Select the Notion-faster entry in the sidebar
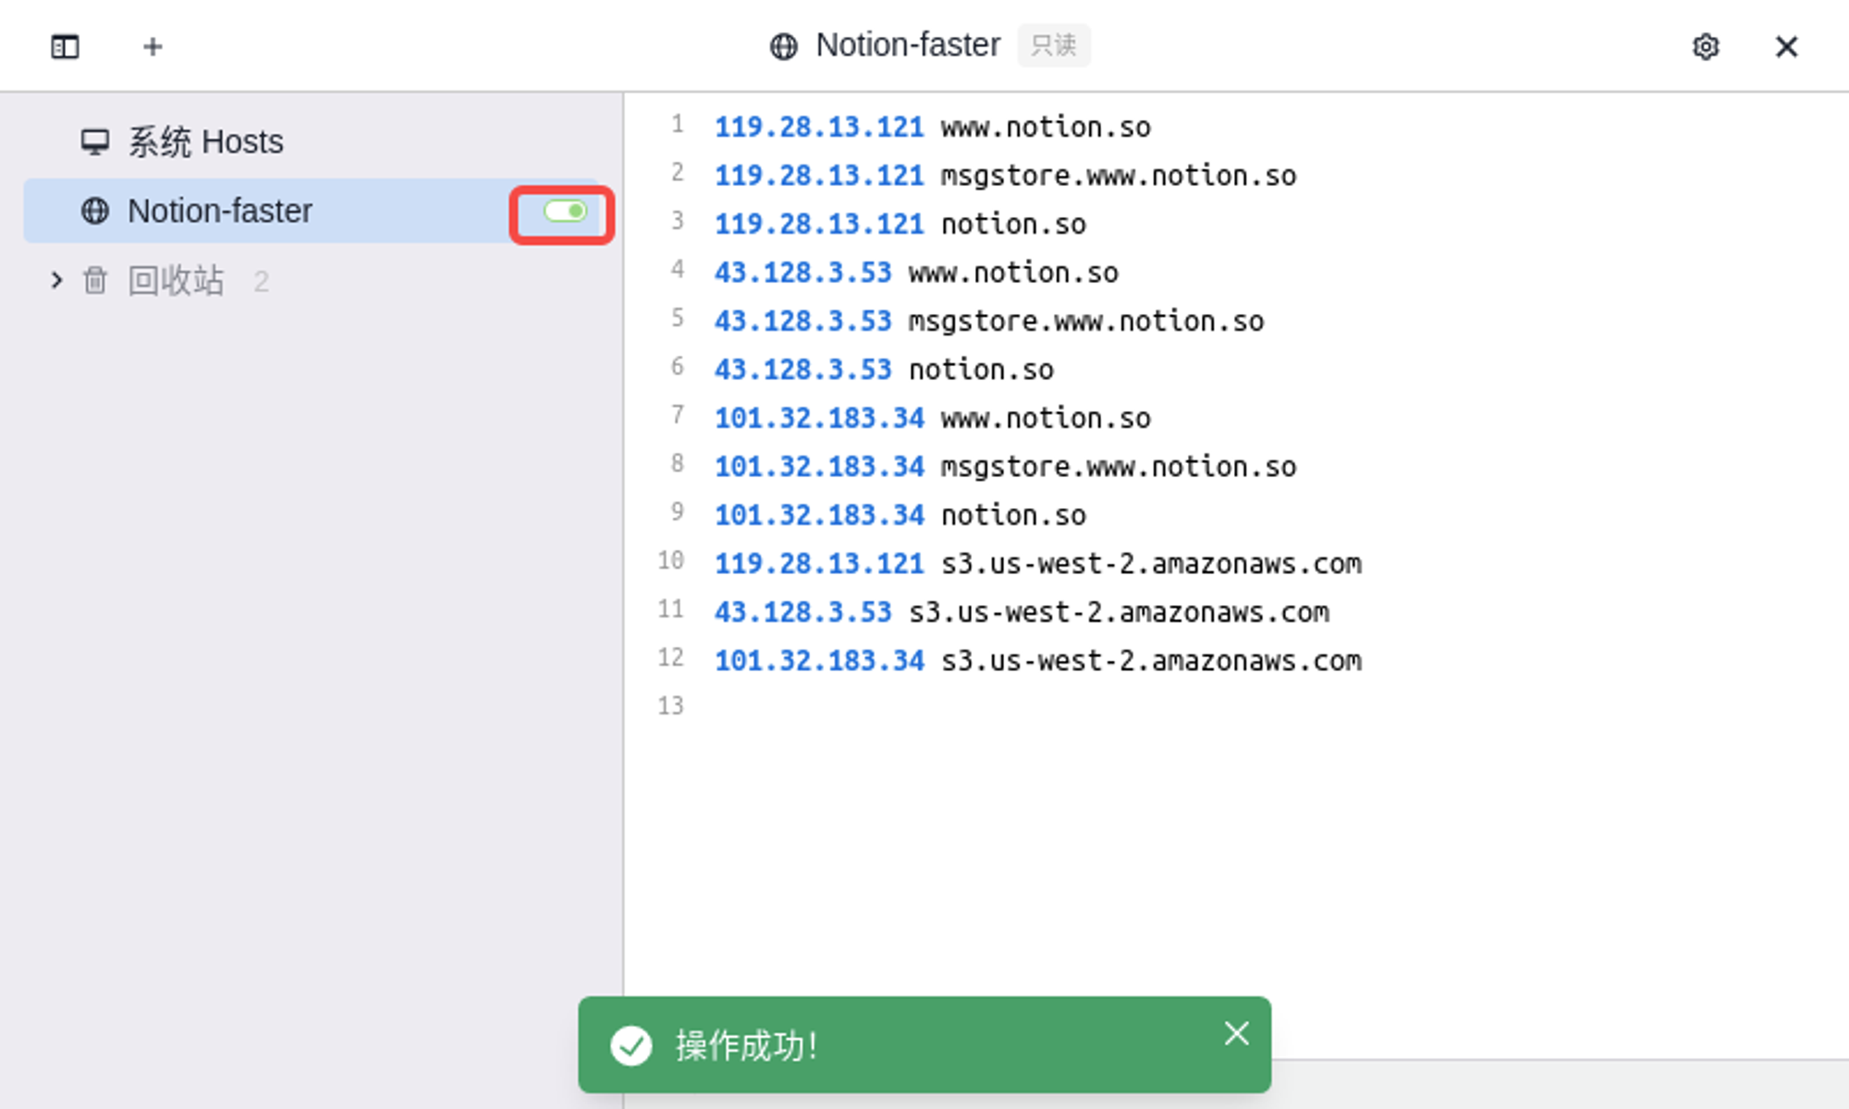This screenshot has height=1109, width=1849. tap(220, 211)
